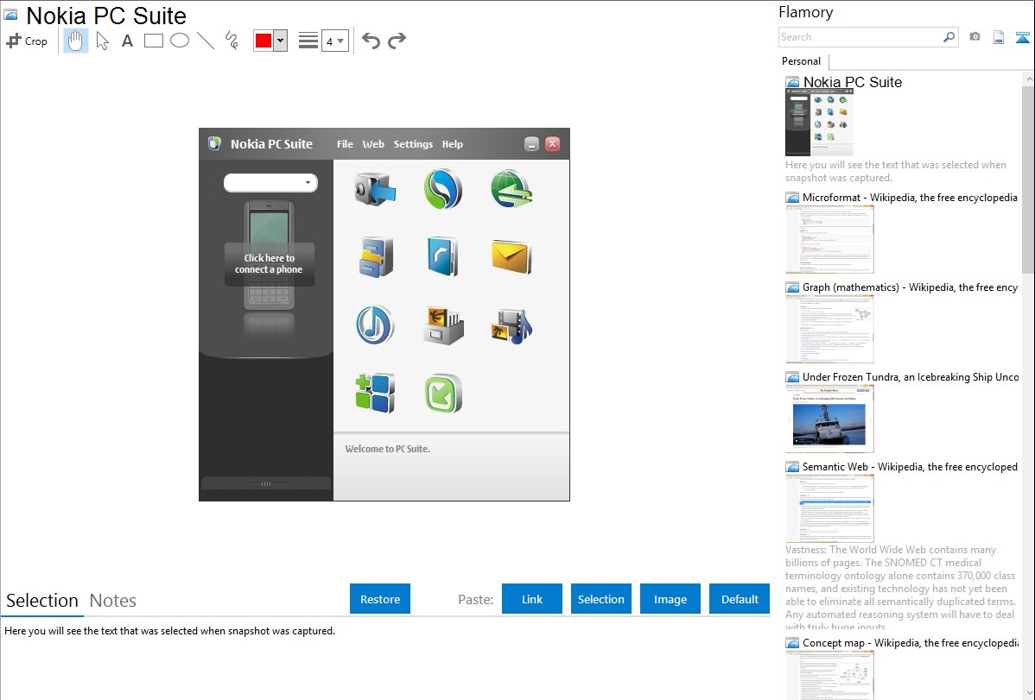
Task: Open the Microformat Wikipedia snapshot thumbnail
Action: [x=829, y=239]
